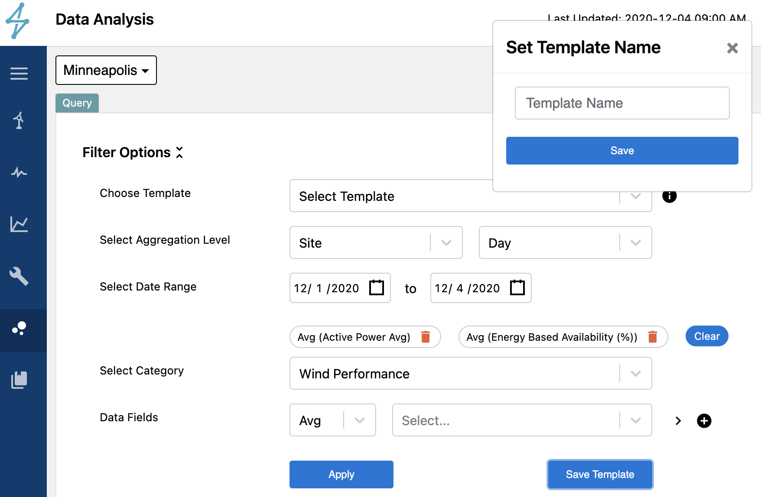The image size is (761, 497).
Task: Open the wrench maintenance sidebar icon
Action: coord(19,276)
